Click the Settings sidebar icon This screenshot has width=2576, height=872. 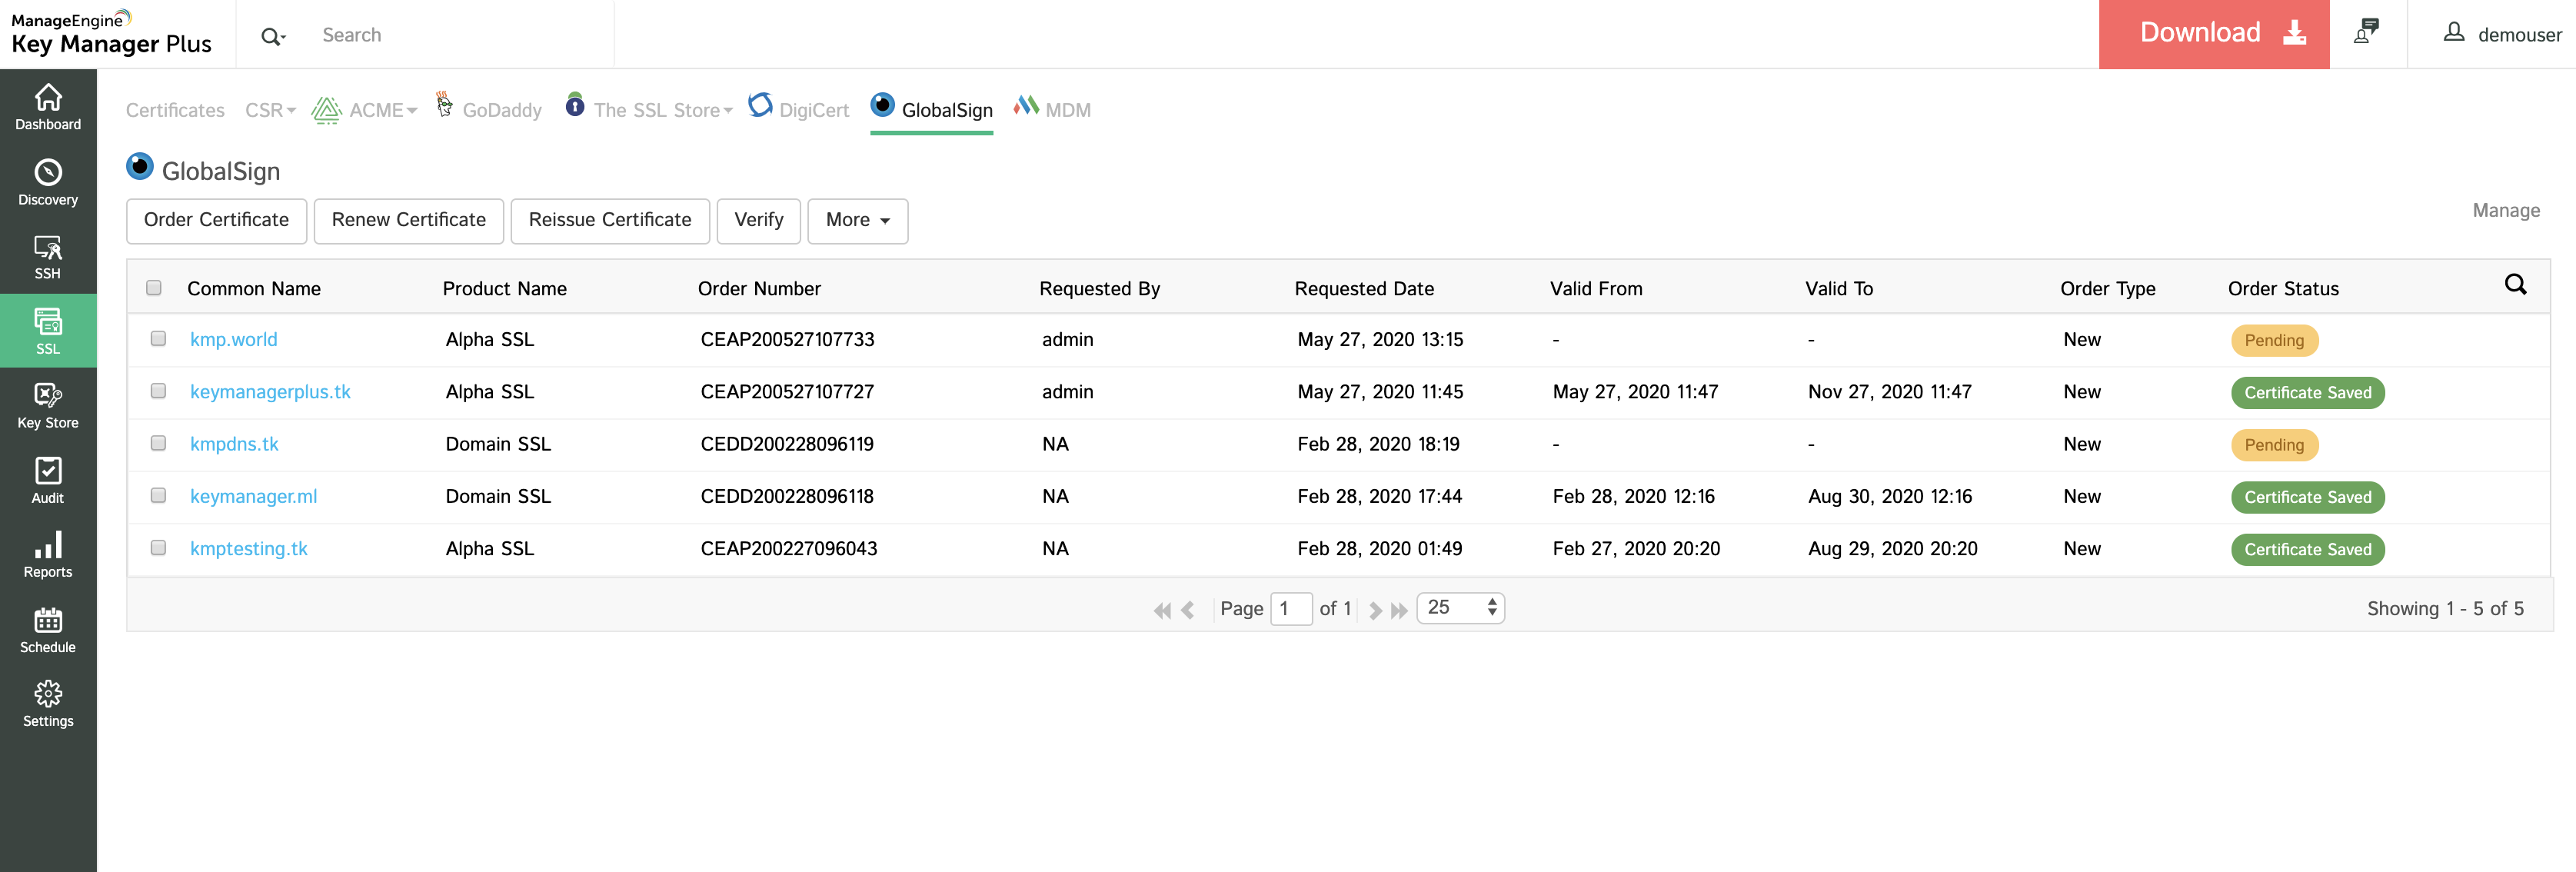tap(46, 704)
